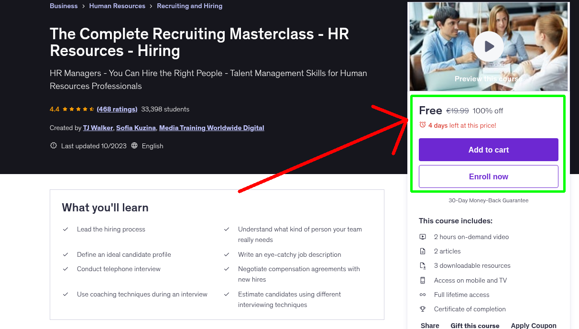Click 30-Day Money-Back Guarantee text

(489, 200)
